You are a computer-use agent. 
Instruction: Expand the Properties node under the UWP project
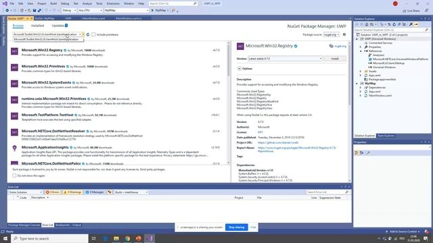tap(361, 47)
